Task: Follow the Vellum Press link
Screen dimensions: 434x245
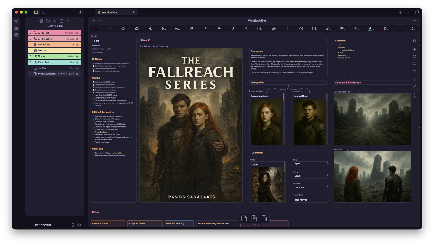Action: [103, 132]
